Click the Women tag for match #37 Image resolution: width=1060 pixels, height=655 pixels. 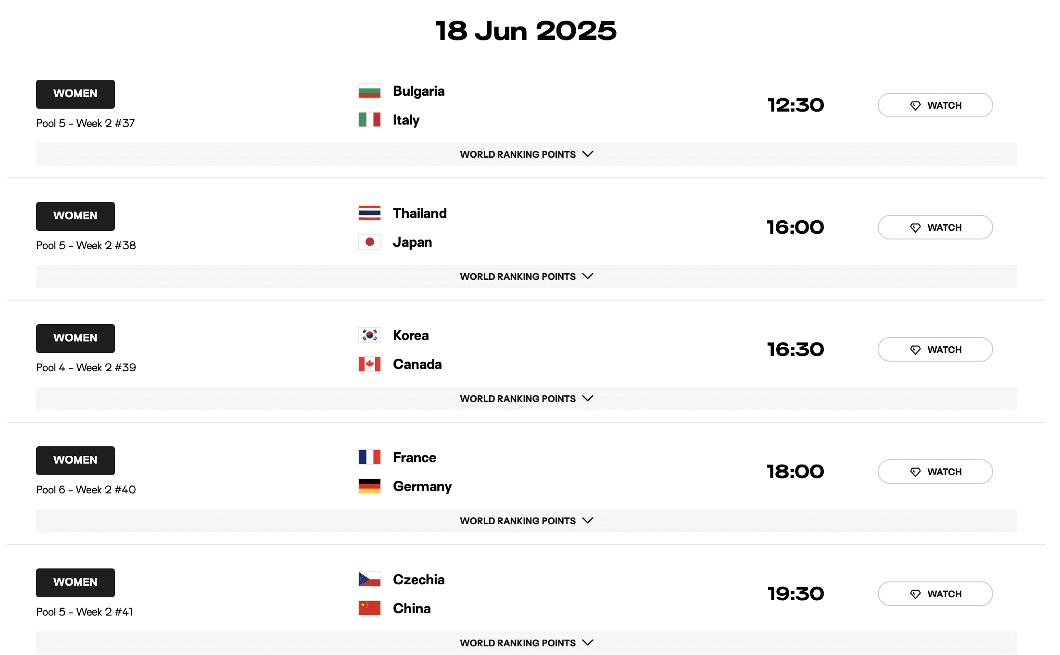pyautogui.click(x=75, y=94)
